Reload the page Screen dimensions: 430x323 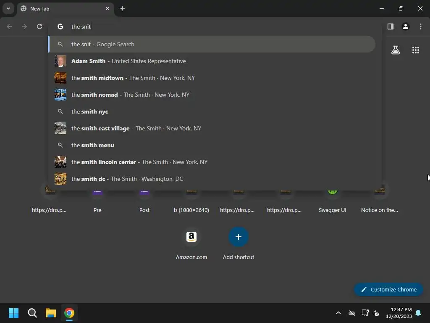(x=39, y=26)
